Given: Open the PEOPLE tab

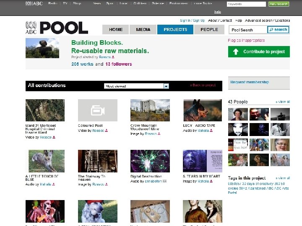Looking at the screenshot, I should [209, 30].
